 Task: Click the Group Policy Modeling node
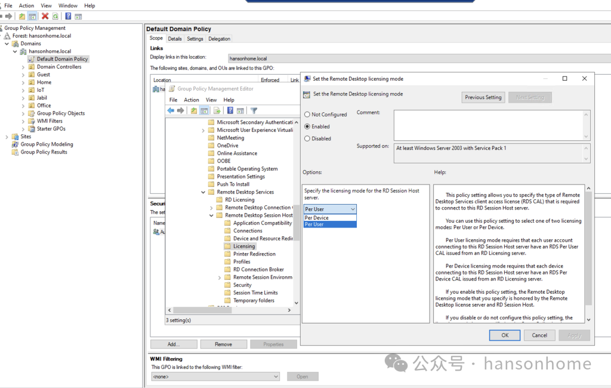click(x=47, y=144)
